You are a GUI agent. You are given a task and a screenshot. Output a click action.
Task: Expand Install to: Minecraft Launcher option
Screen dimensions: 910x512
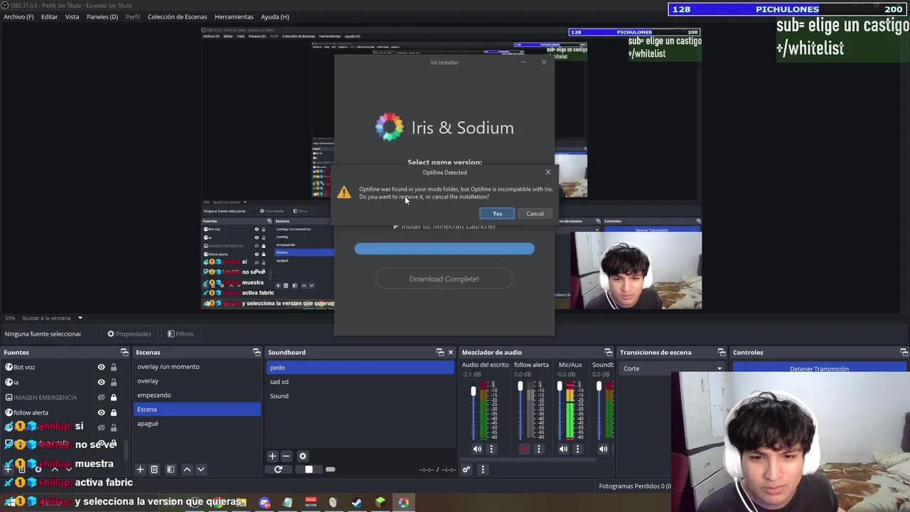[444, 226]
